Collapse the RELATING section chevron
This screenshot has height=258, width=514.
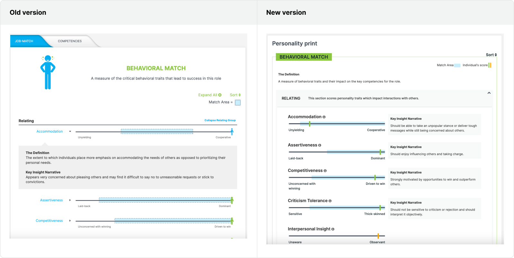coord(489,93)
